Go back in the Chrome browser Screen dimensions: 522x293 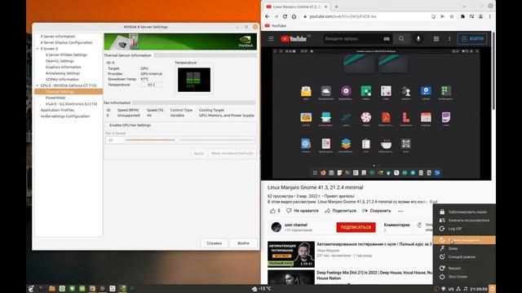click(268, 16)
